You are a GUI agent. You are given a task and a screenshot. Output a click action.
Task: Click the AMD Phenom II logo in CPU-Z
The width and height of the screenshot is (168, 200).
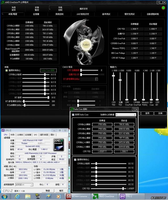click(x=59, y=145)
